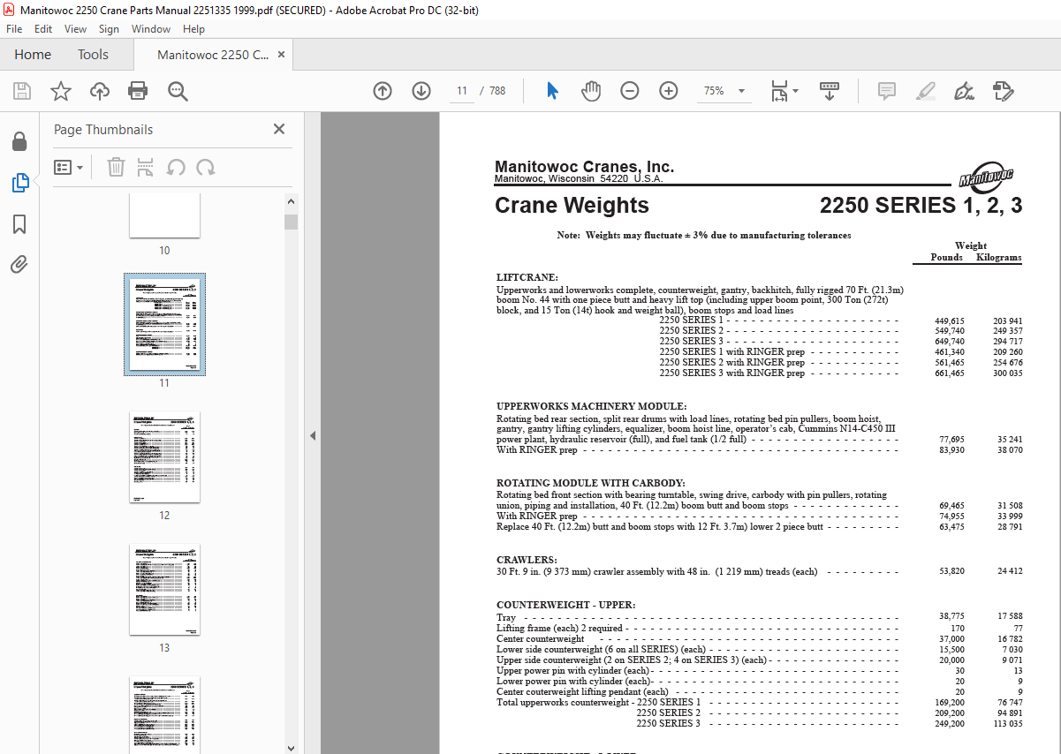Open the Edit menu
This screenshot has height=754, width=1061.
[x=43, y=29]
